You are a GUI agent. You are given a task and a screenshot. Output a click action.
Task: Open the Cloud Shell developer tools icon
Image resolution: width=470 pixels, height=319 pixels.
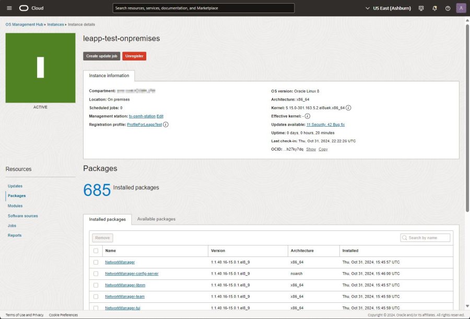(421, 8)
